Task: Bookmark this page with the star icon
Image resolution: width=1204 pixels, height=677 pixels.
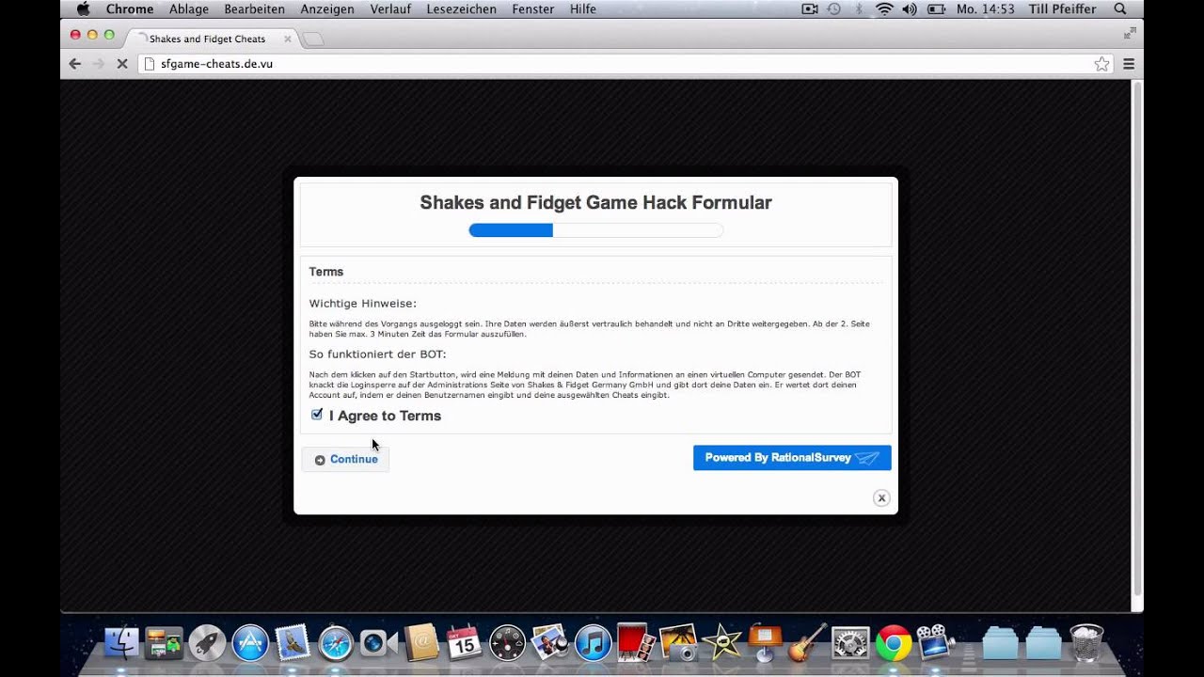Action: coord(1101,64)
